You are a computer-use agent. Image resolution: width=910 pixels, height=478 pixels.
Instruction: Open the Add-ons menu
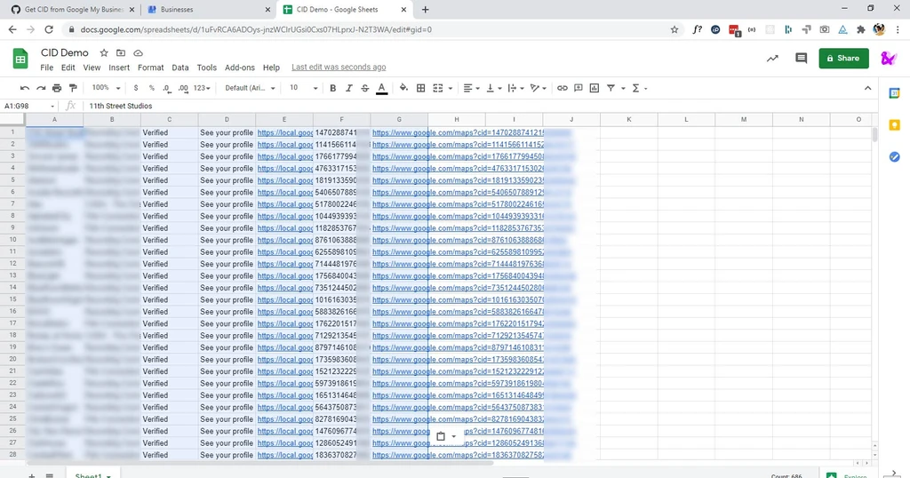click(x=240, y=68)
